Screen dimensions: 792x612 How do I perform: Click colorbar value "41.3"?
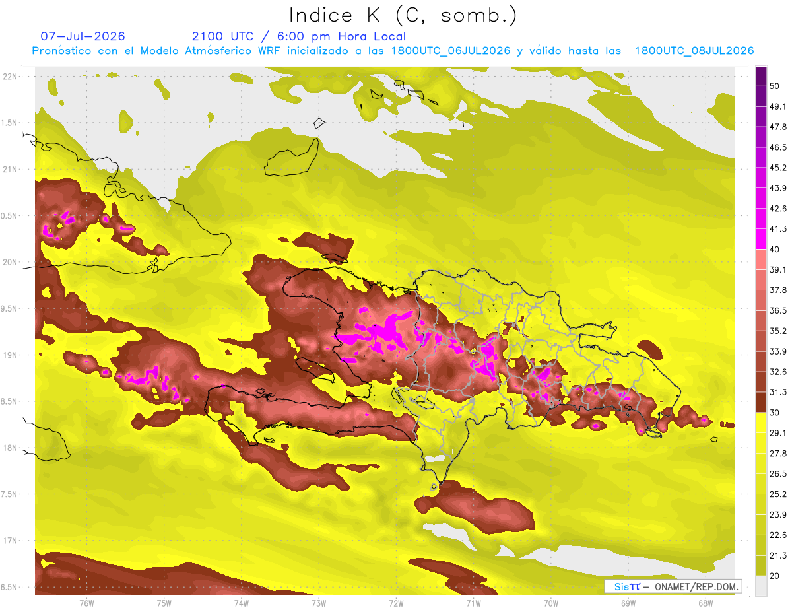(778, 229)
